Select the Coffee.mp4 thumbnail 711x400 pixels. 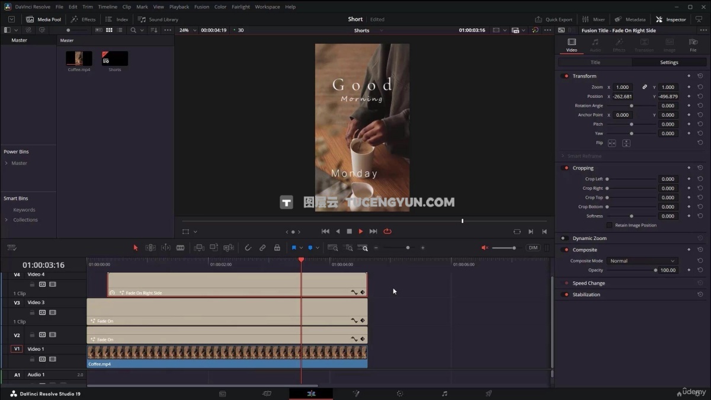coord(79,58)
